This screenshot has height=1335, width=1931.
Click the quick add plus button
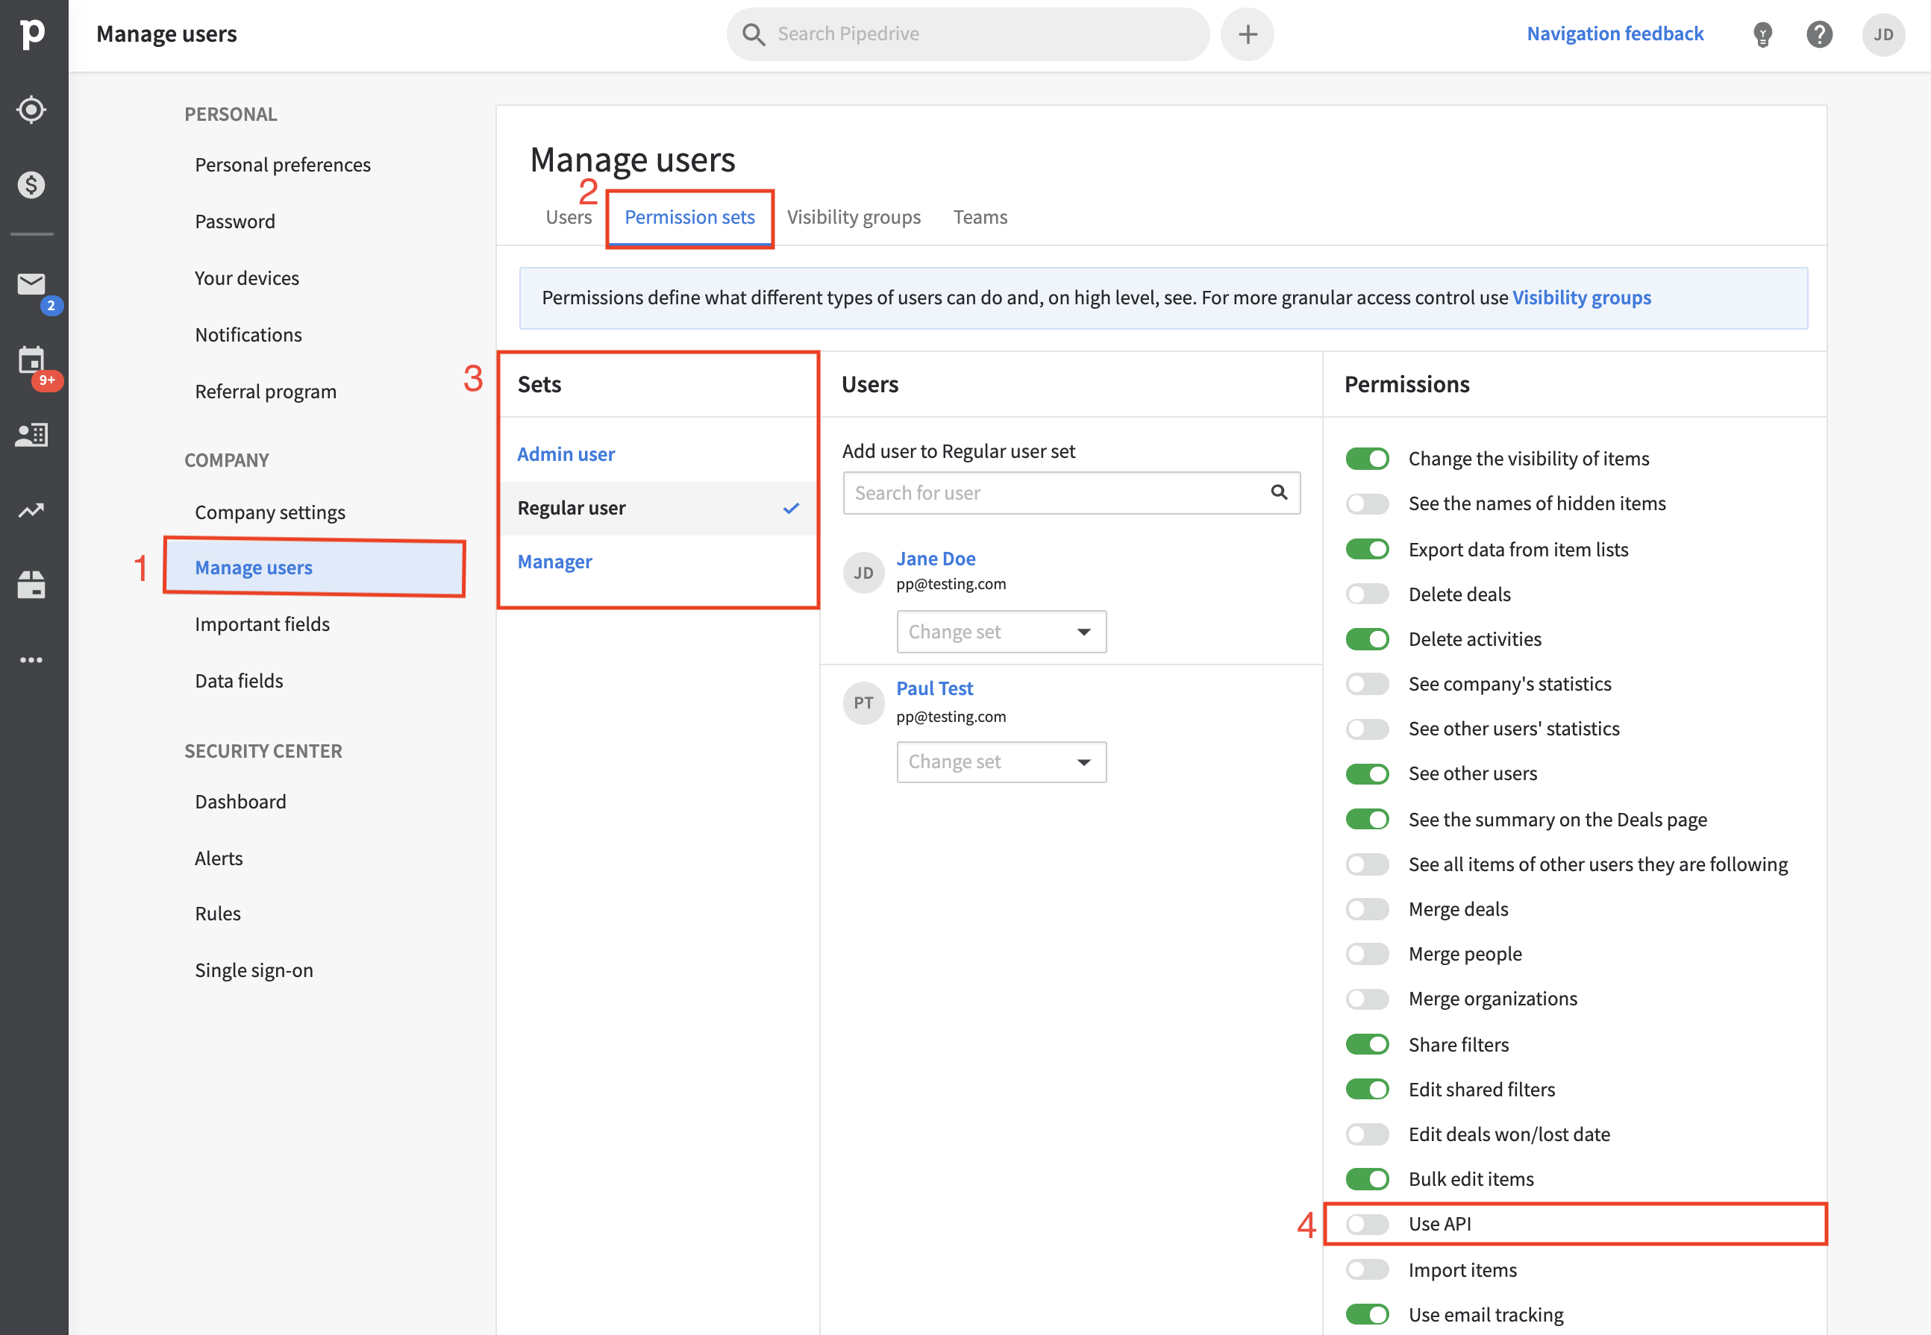(1247, 34)
